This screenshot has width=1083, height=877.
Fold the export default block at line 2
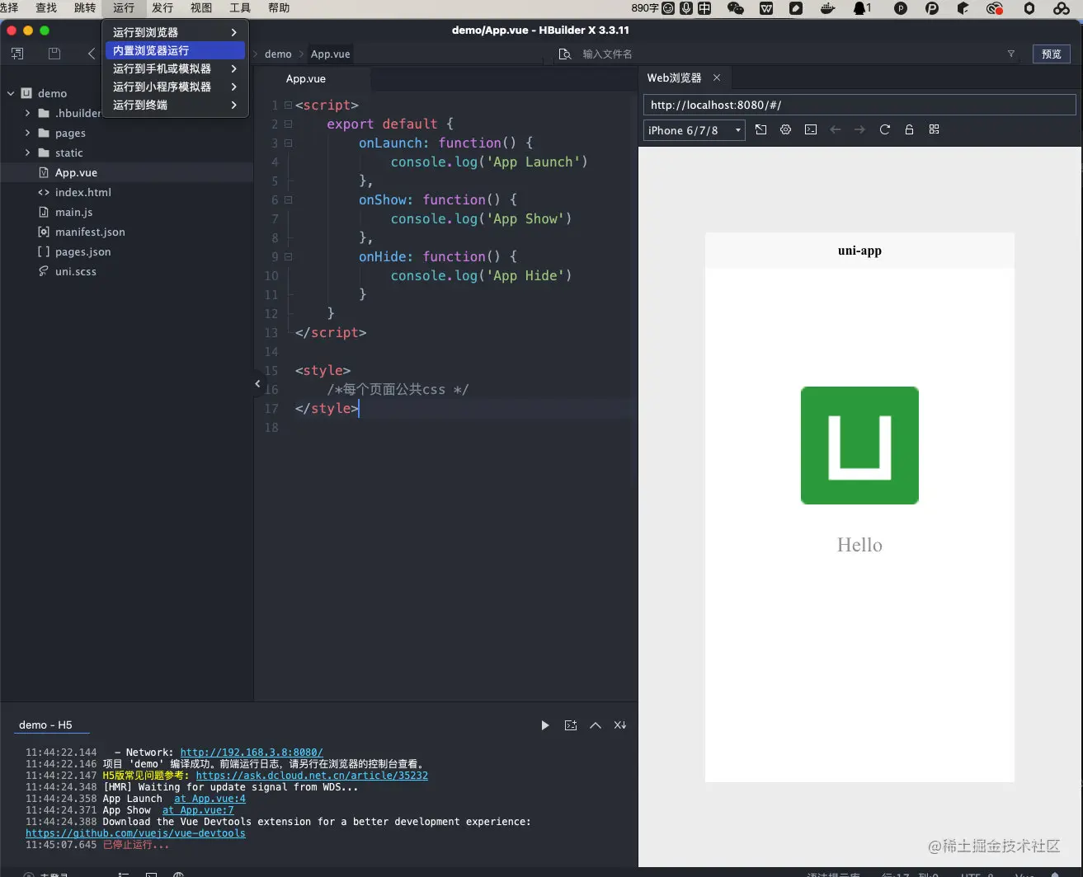pos(288,124)
